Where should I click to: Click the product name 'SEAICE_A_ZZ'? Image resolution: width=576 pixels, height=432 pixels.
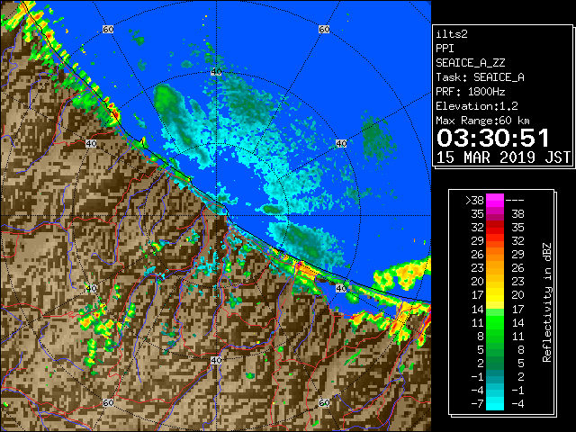(471, 63)
